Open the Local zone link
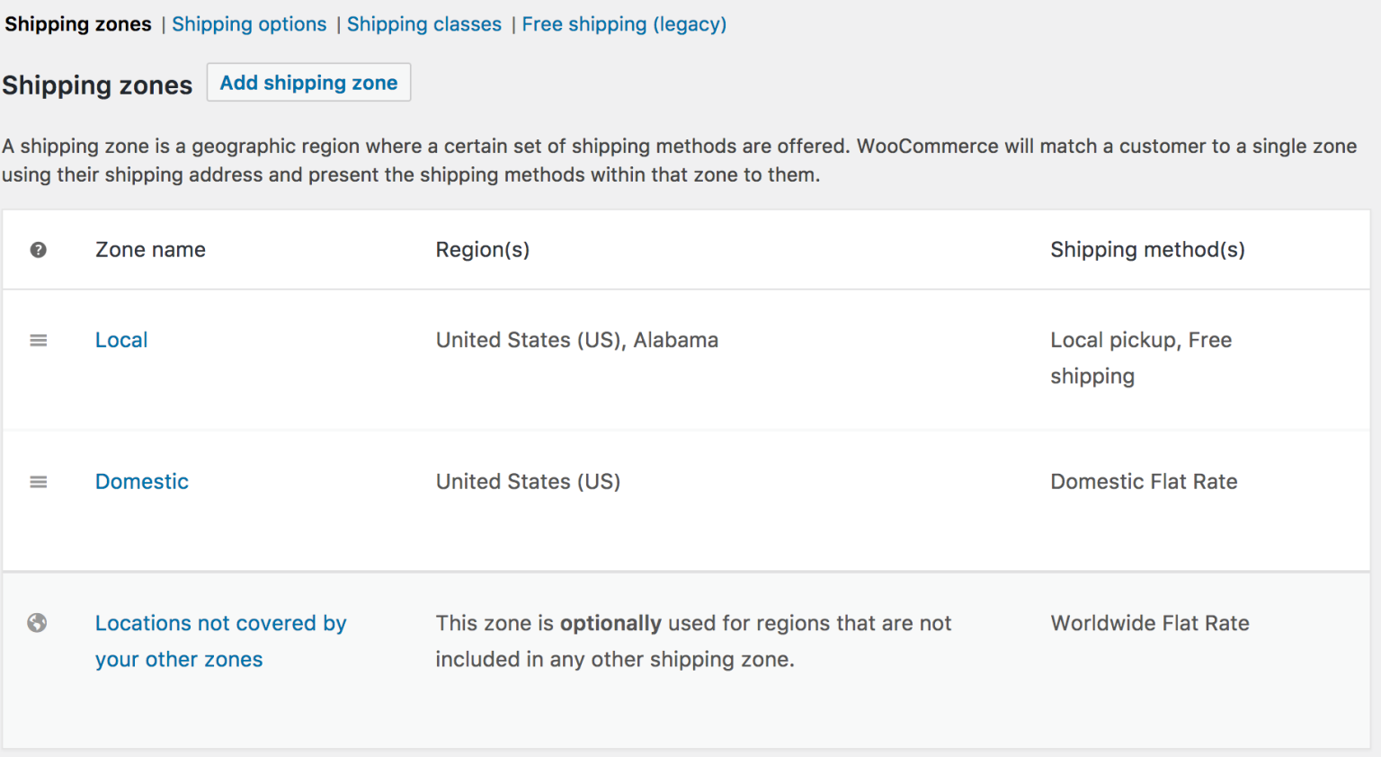The image size is (1381, 757). (x=121, y=340)
